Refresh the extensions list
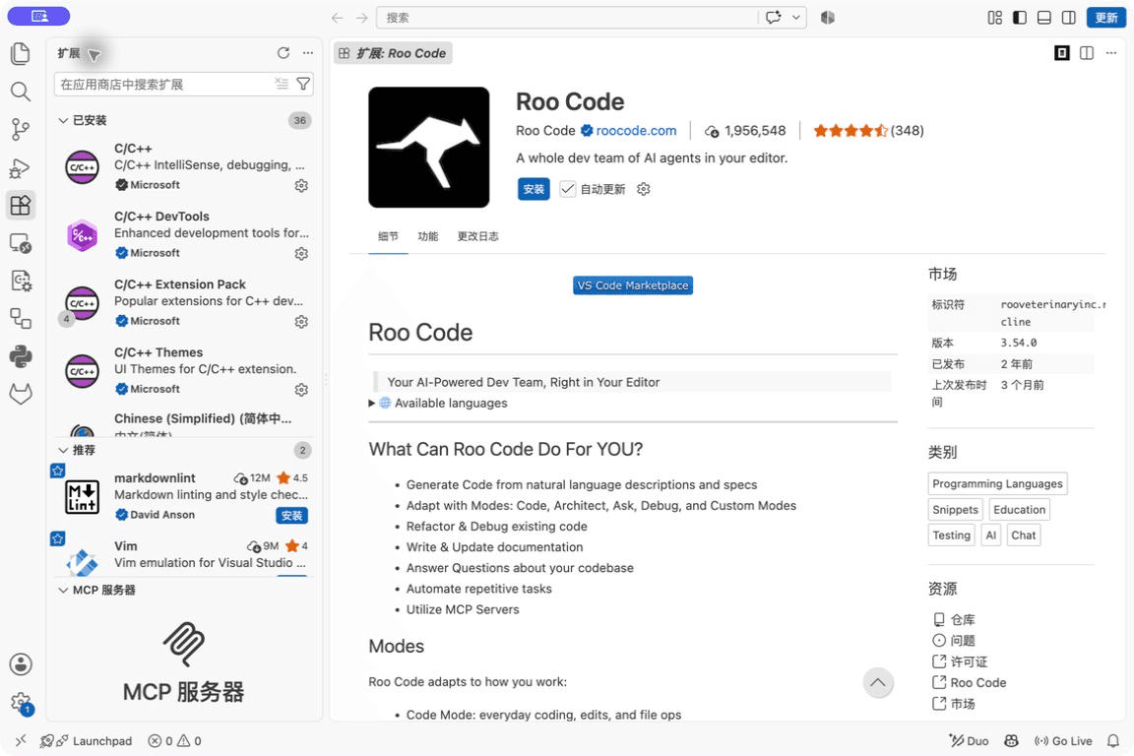Screen dimensions: 1134x756 283,53
